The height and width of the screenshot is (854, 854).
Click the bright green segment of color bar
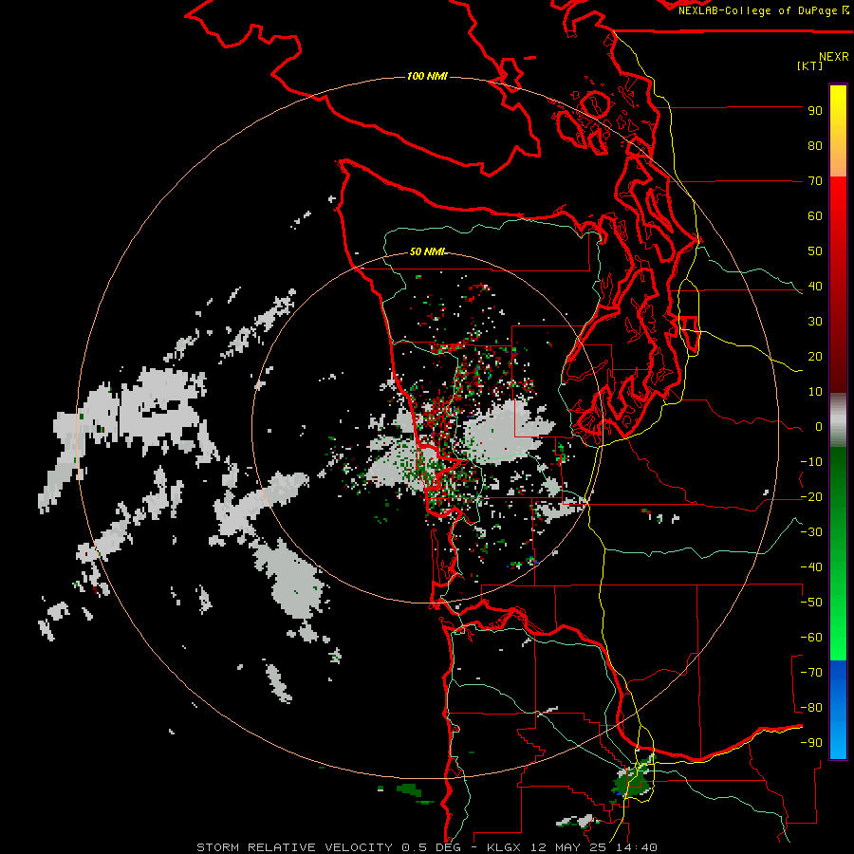[x=838, y=626]
